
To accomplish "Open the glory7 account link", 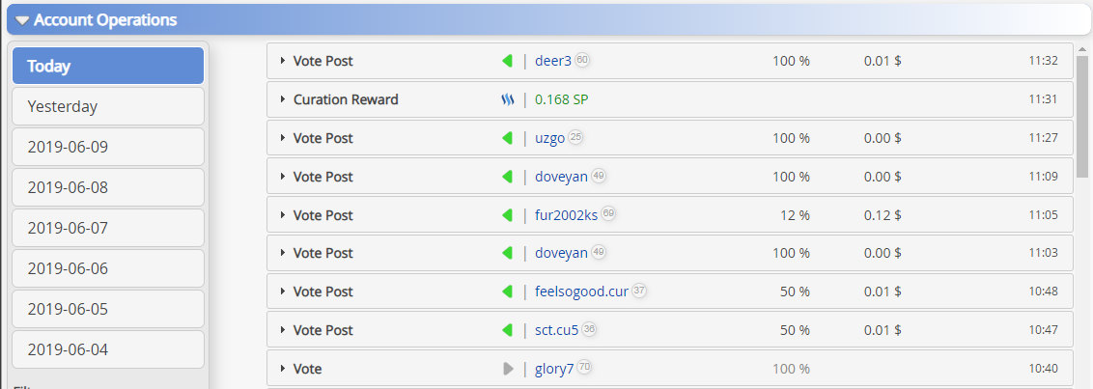I will tap(554, 368).
